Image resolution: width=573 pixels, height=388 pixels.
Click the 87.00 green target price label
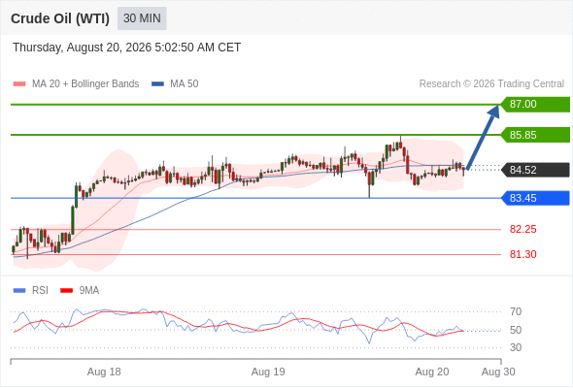coord(535,105)
